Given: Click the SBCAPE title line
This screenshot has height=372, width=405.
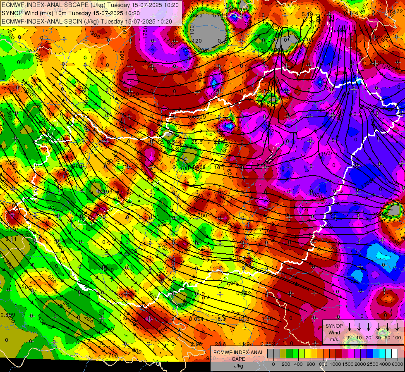Looking at the screenshot, I should [90, 5].
